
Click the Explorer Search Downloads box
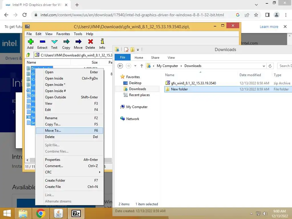[x=285, y=66]
